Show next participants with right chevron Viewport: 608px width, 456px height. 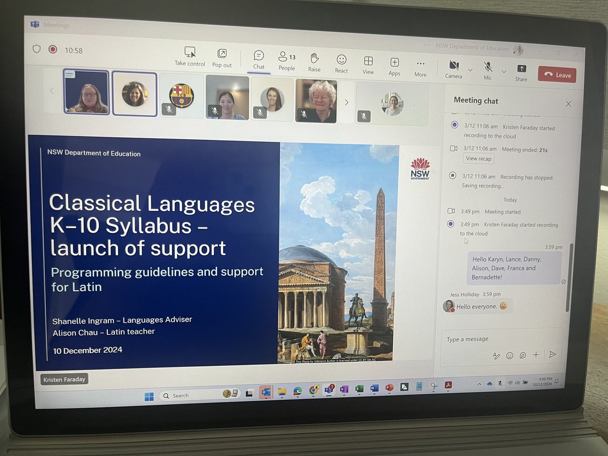[x=347, y=102]
